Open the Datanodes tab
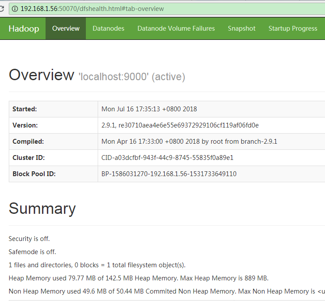 click(108, 28)
